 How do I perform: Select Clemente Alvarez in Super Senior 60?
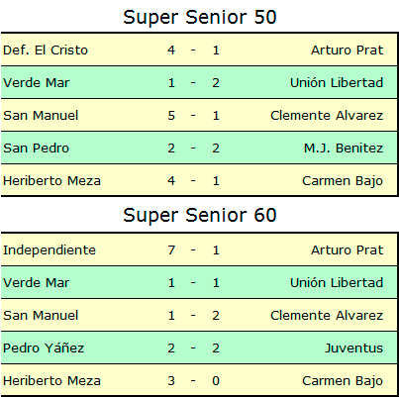(327, 316)
